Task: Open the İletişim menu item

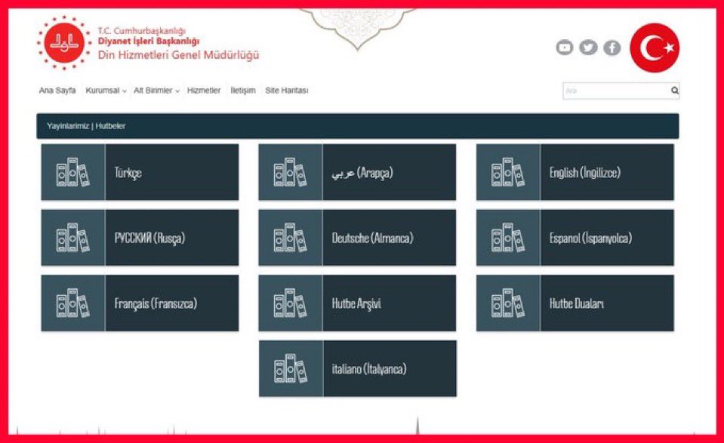Action: [243, 91]
